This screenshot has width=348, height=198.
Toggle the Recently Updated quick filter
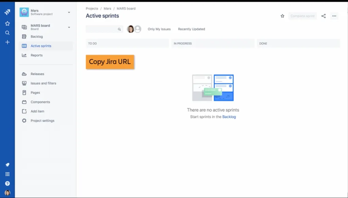click(x=192, y=29)
